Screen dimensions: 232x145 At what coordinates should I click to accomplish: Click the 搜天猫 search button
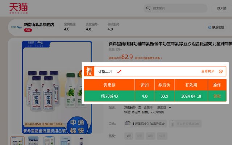tap(222, 8)
